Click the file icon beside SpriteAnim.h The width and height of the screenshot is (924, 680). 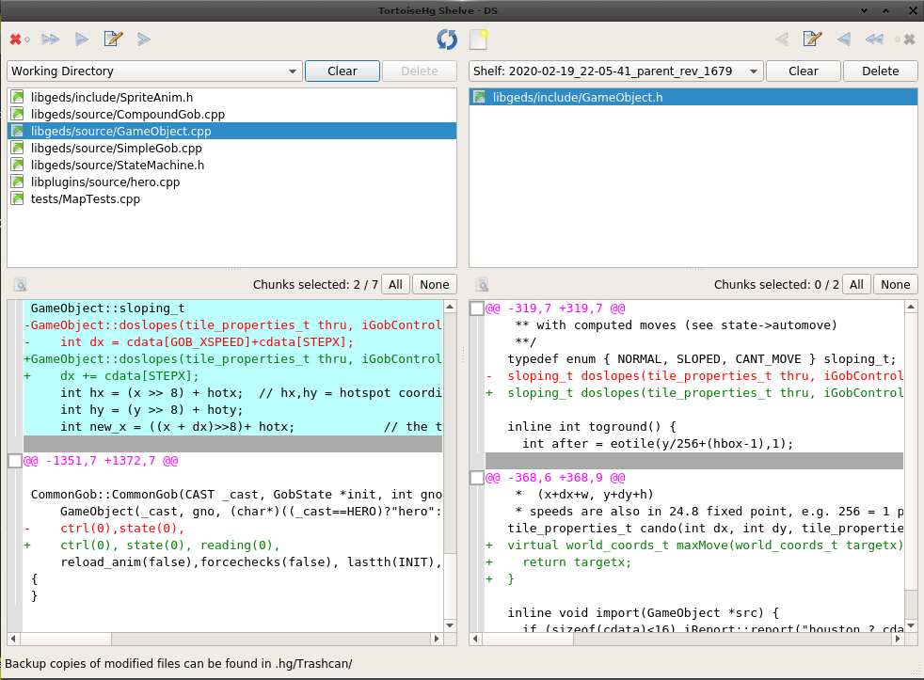[18, 97]
